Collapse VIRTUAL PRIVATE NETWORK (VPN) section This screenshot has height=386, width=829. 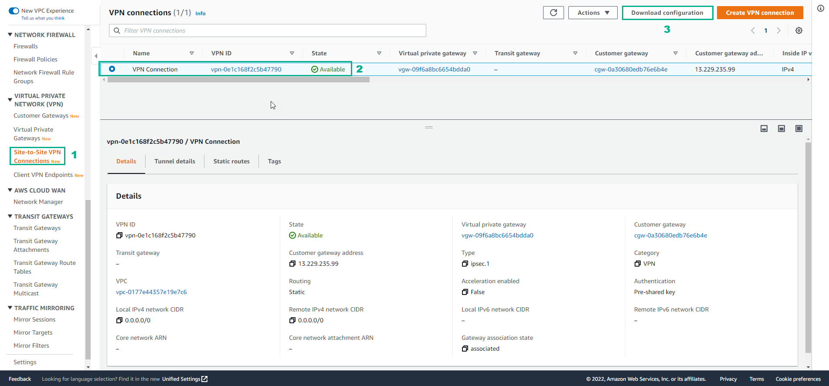pyautogui.click(x=10, y=100)
